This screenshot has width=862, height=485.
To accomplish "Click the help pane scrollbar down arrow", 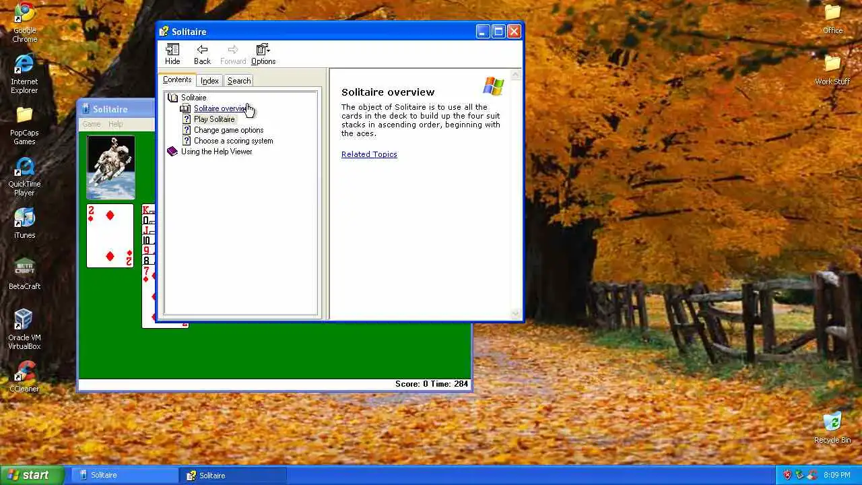I will (x=516, y=314).
